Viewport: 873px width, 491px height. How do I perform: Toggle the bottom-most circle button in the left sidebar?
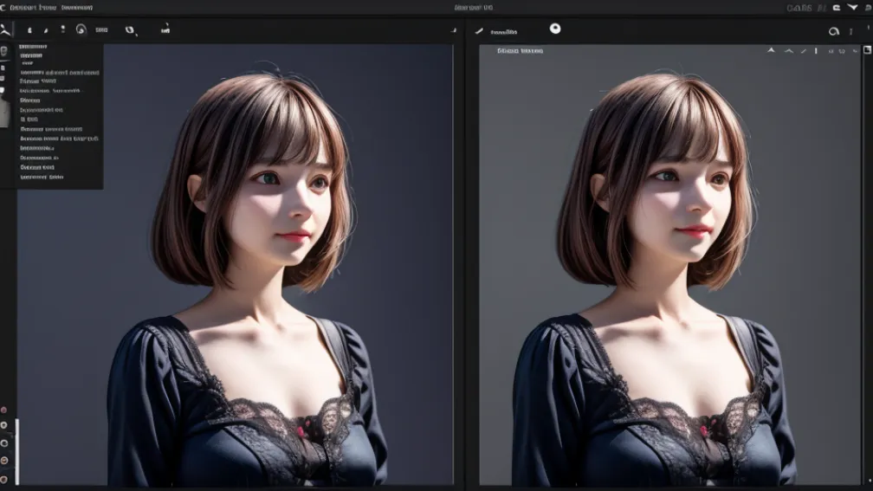[3, 479]
